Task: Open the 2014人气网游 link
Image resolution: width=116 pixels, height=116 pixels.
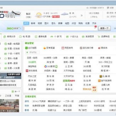Action: (x=39, y=101)
